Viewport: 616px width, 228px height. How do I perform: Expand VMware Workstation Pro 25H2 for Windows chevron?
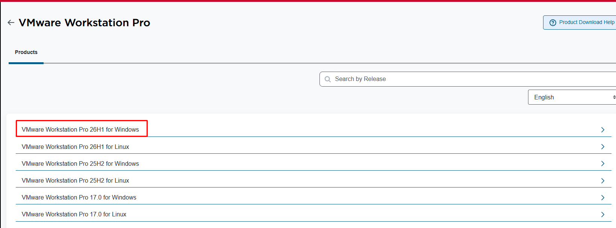(603, 163)
